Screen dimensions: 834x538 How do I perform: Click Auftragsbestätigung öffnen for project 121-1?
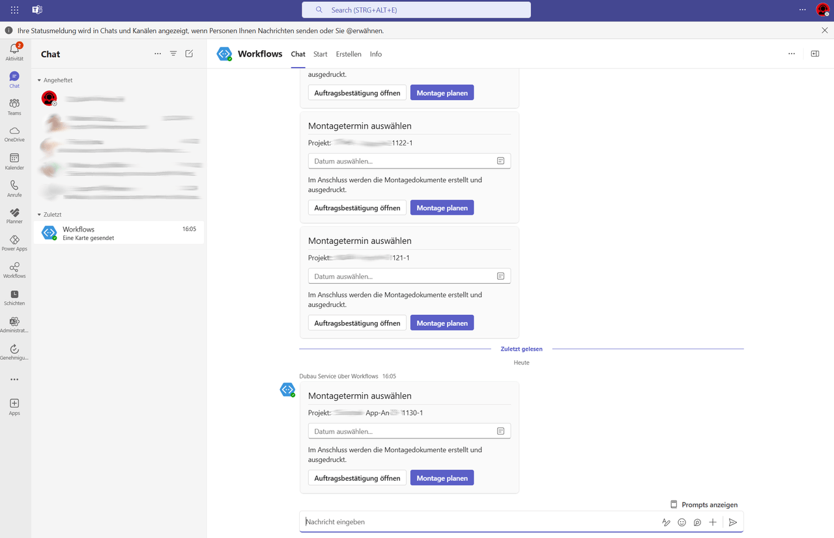click(x=357, y=323)
